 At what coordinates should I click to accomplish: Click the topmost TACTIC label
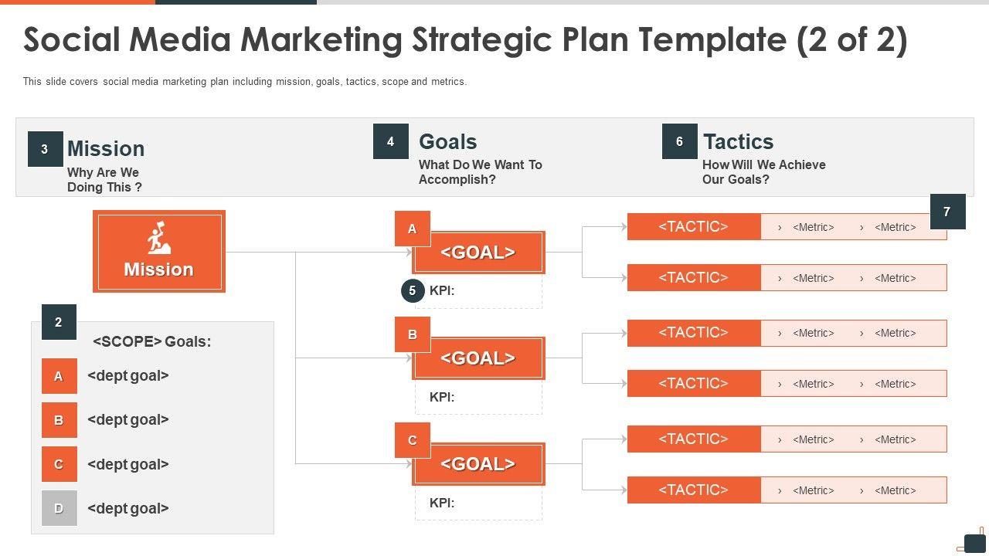pos(693,226)
